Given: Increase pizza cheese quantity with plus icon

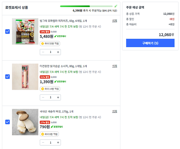Looking at the screenshot, I should [58, 52].
